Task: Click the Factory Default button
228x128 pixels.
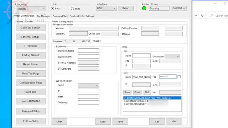Action: click(31, 55)
